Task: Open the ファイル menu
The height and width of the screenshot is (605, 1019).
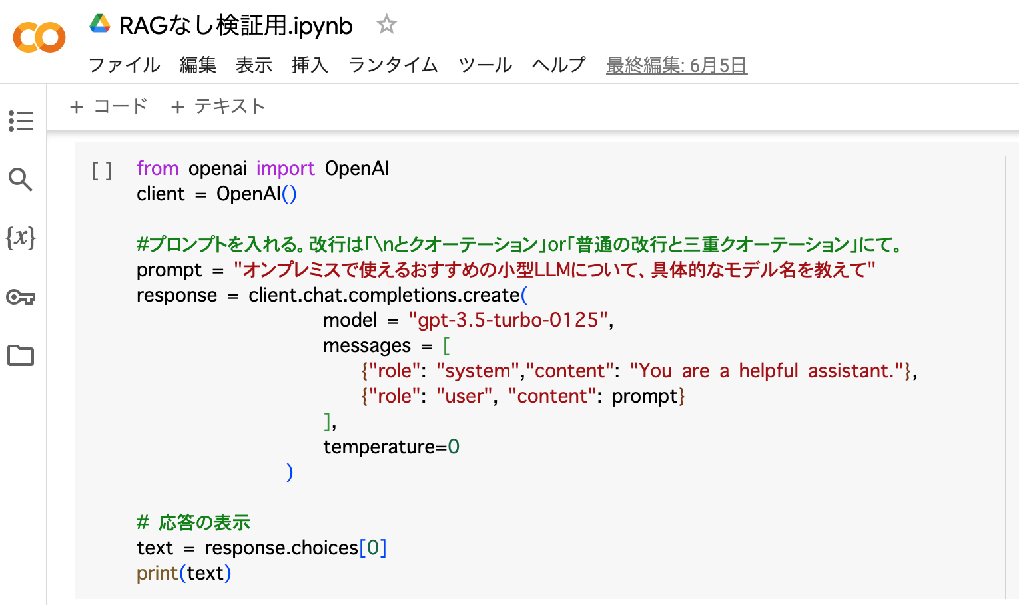Action: (x=125, y=65)
